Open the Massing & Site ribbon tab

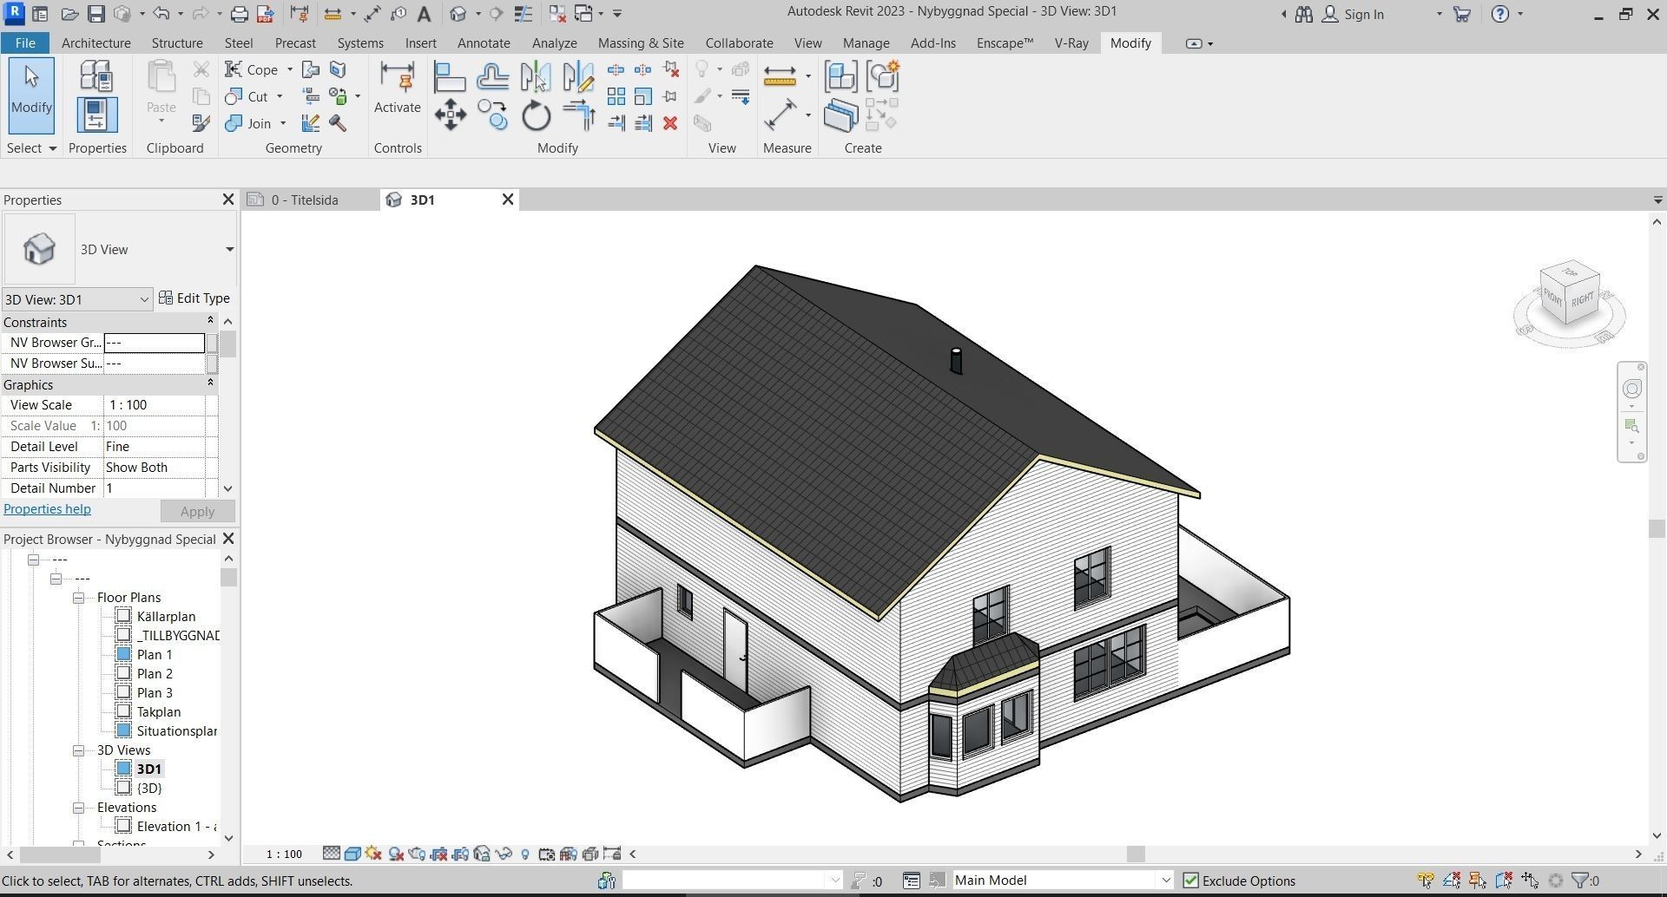[x=641, y=43]
